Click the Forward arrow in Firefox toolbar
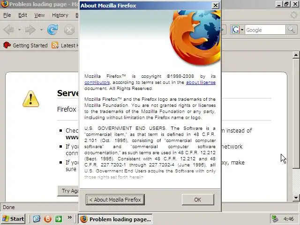 [30, 30]
